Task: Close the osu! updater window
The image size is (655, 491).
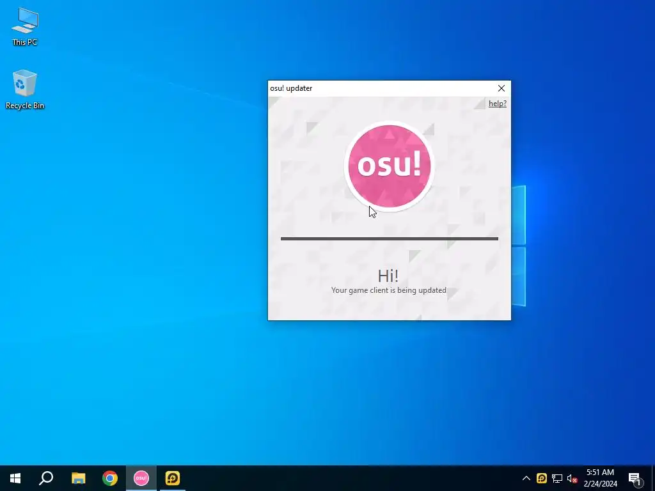Action: [501, 88]
